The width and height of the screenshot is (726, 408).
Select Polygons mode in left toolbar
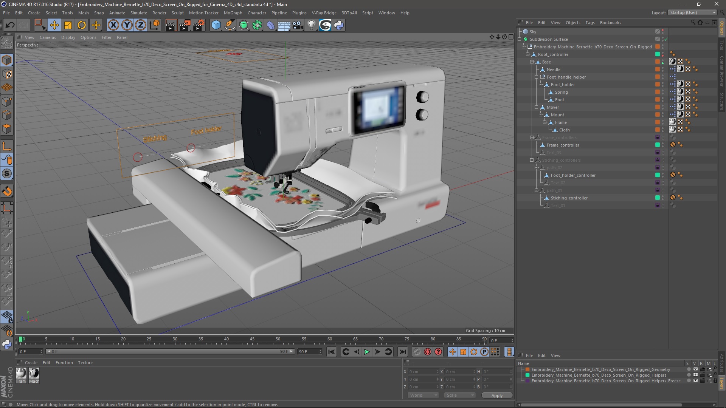click(x=7, y=129)
